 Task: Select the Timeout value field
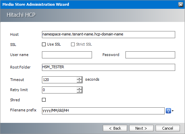tap(59, 80)
